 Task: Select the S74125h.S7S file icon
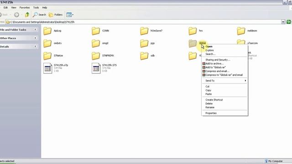point(96,68)
